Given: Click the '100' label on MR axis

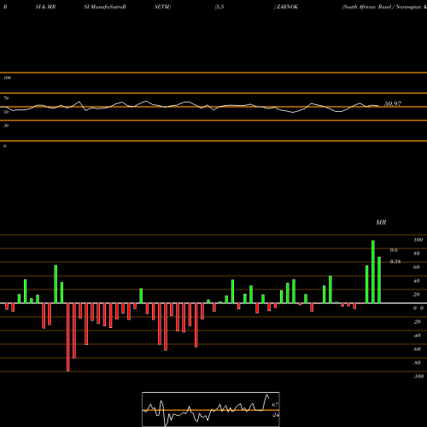Looking at the screenshot, I should (x=418, y=240).
